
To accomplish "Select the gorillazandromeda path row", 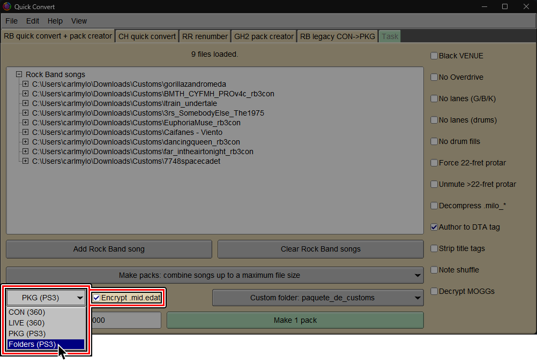I will tap(129, 84).
